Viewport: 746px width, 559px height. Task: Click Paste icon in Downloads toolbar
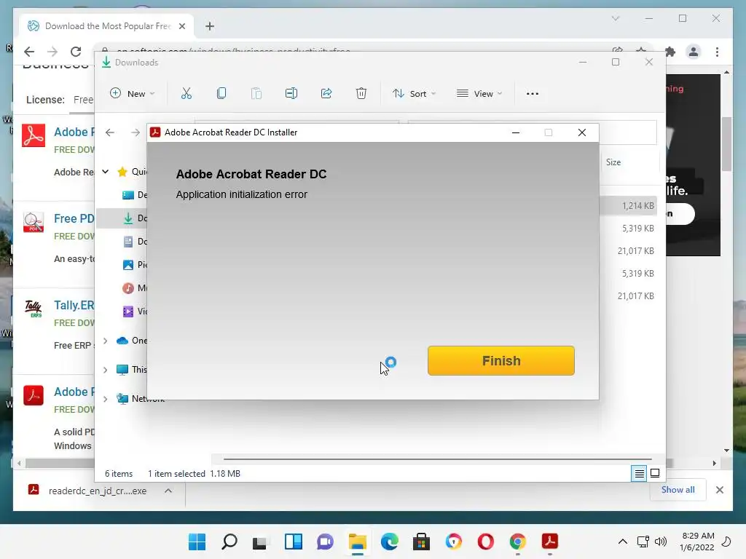pyautogui.click(x=256, y=93)
